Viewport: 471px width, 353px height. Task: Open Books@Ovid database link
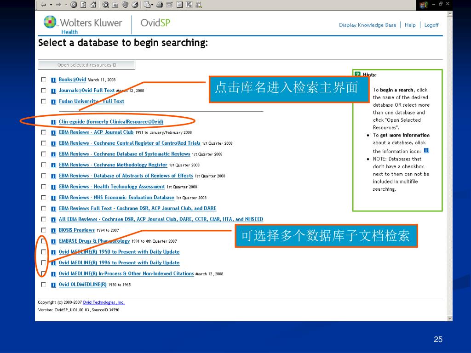point(72,80)
